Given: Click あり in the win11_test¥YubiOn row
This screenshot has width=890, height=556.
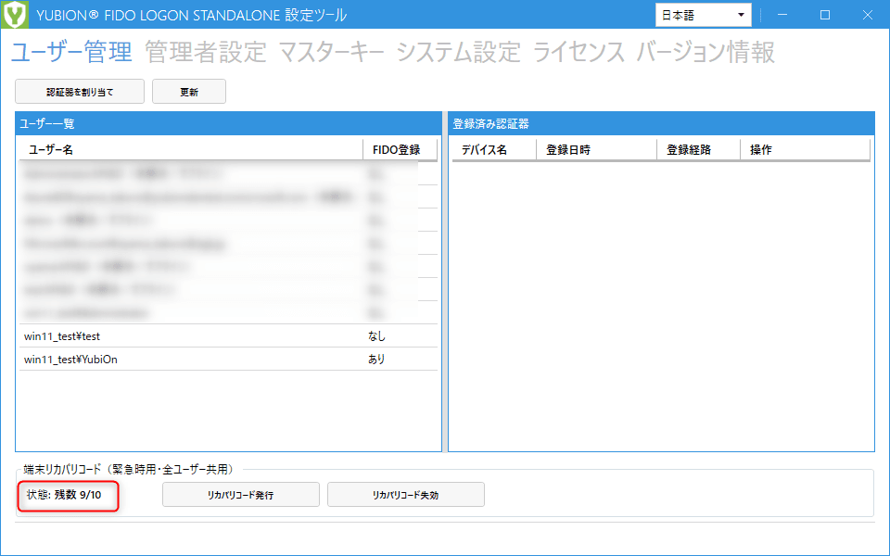Looking at the screenshot, I should click(376, 360).
